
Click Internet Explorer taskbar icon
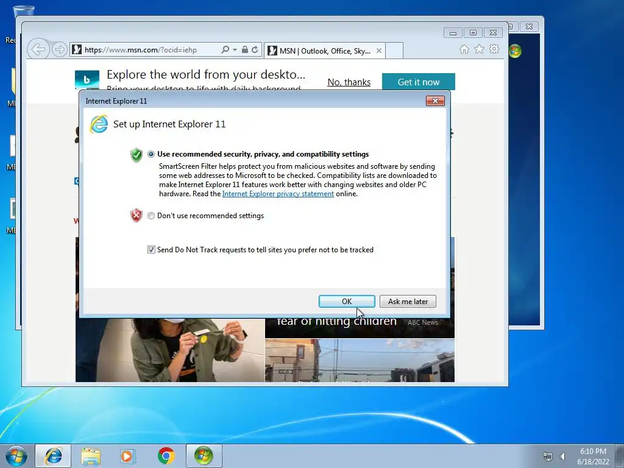54,456
